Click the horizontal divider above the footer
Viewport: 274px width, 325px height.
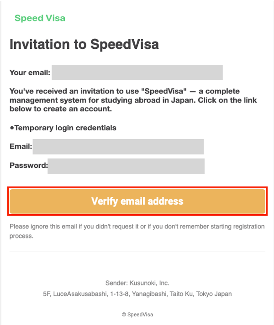tap(137, 252)
